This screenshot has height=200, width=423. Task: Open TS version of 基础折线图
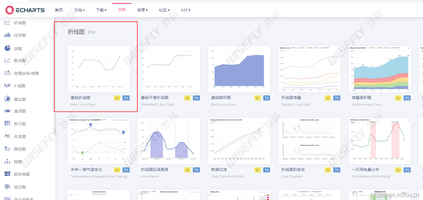(126, 98)
